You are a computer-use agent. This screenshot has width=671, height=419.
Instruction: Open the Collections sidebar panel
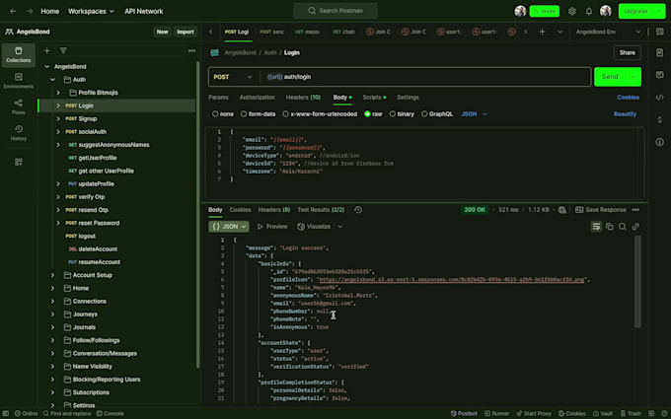tap(19, 55)
